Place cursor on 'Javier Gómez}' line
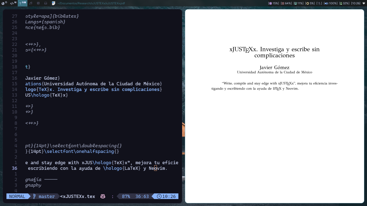 pyautogui.click(x=43, y=78)
